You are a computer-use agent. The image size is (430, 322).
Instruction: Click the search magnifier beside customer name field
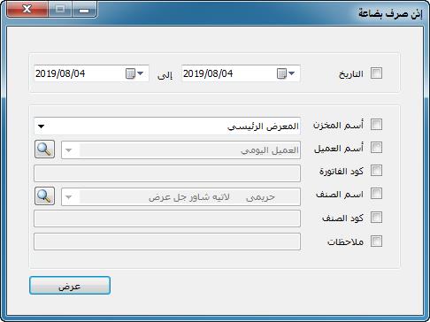(x=44, y=149)
